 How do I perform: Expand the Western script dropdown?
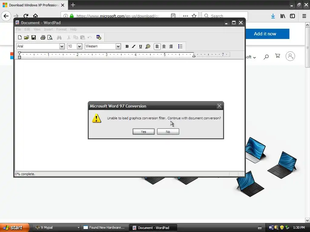coord(118,46)
